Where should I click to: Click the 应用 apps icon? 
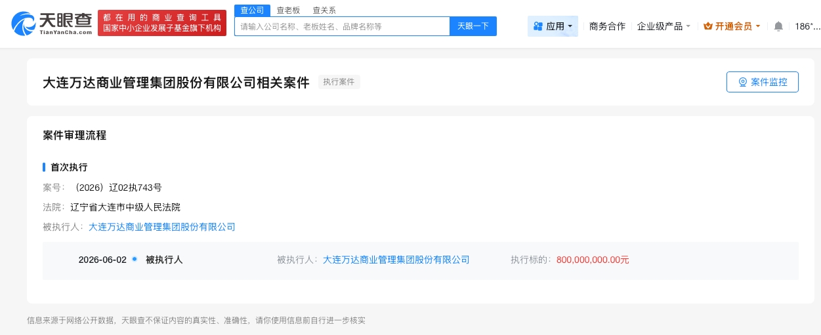(538, 26)
